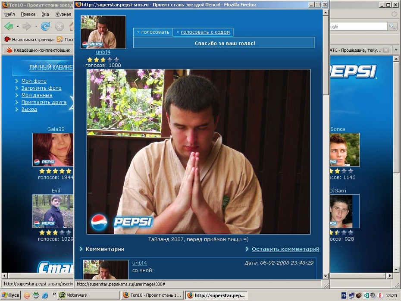Open the Пригласить друга link

(44, 102)
